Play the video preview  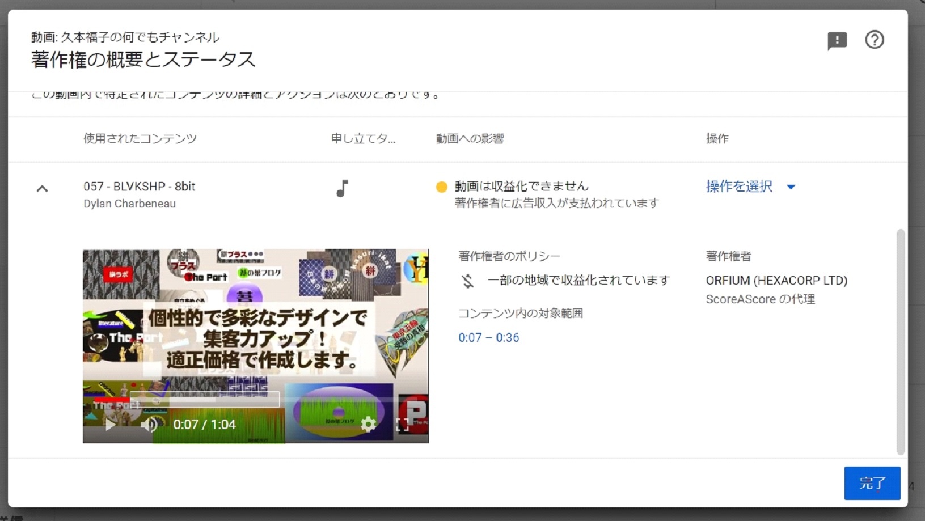coord(110,425)
